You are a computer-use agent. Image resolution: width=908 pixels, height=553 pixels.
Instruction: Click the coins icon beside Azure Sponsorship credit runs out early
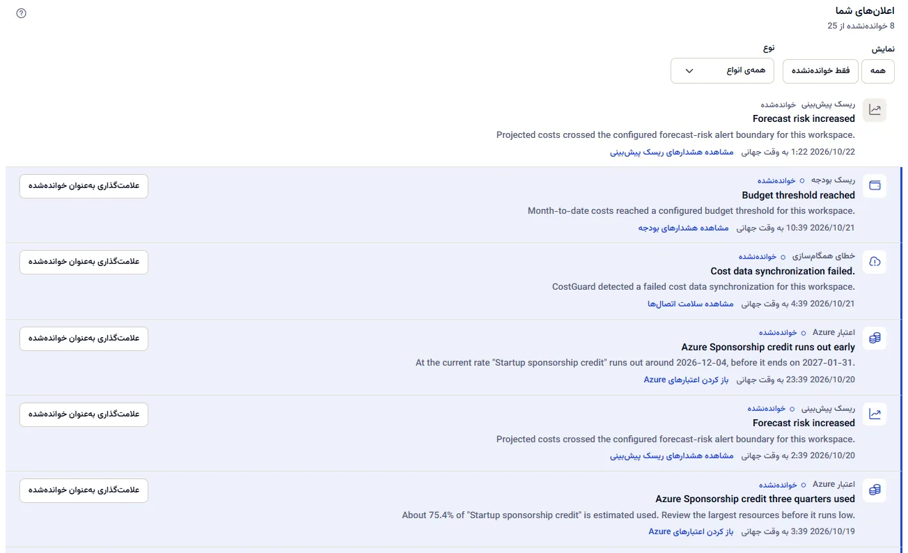point(875,338)
